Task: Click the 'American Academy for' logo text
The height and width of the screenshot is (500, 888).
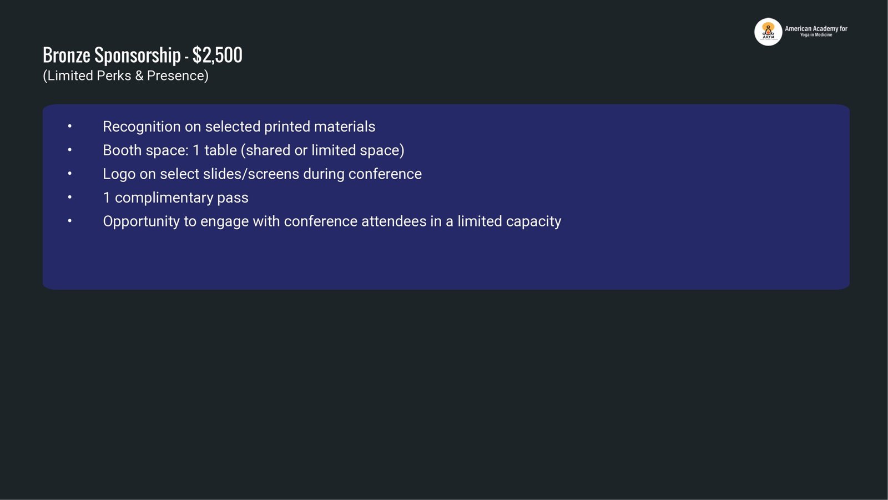Action: click(x=816, y=28)
